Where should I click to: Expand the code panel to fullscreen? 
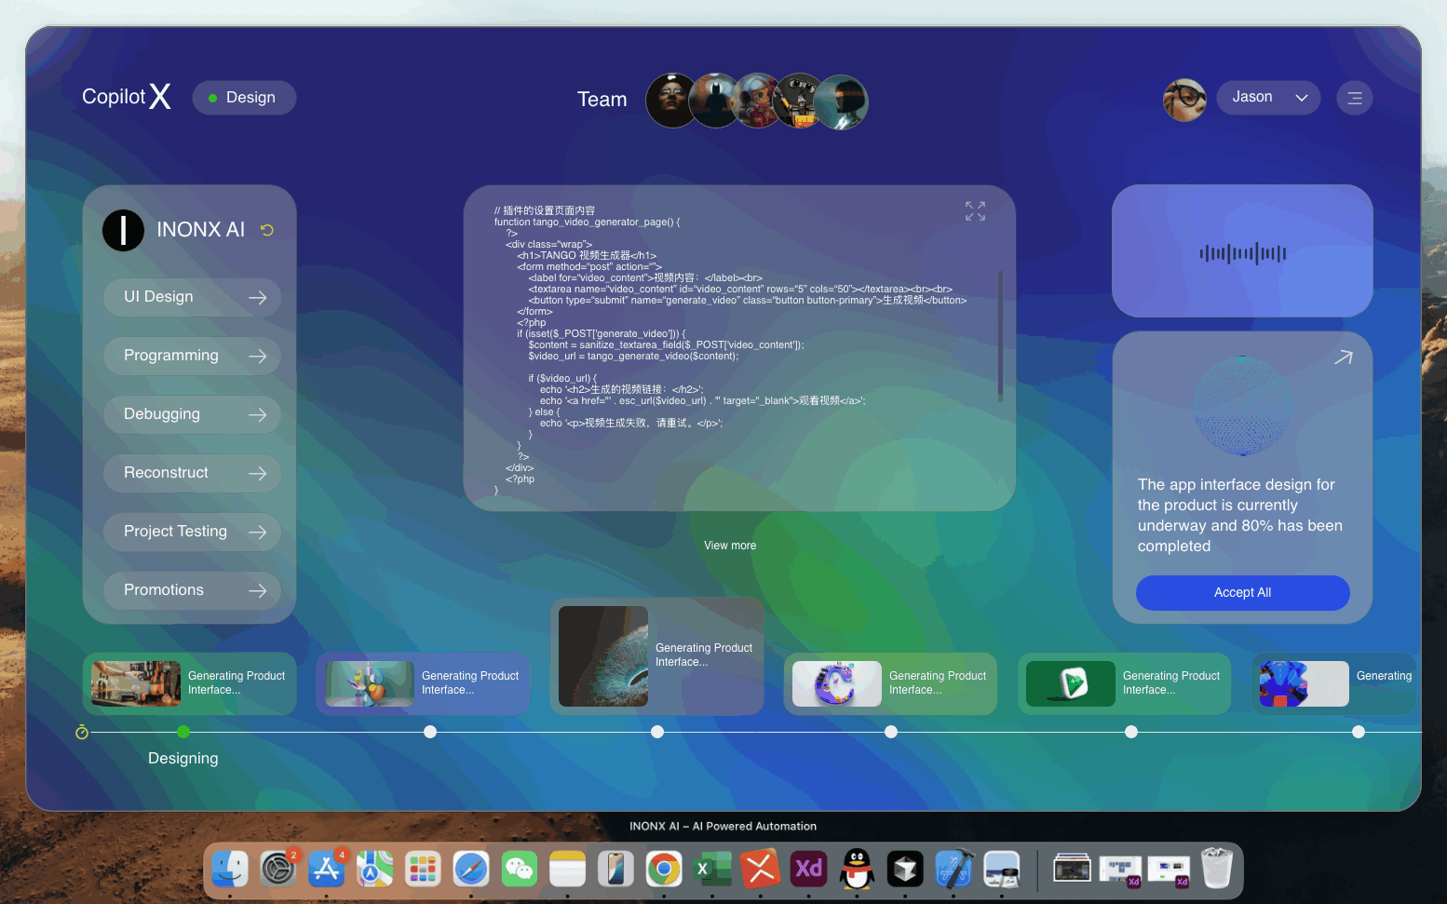click(x=975, y=211)
